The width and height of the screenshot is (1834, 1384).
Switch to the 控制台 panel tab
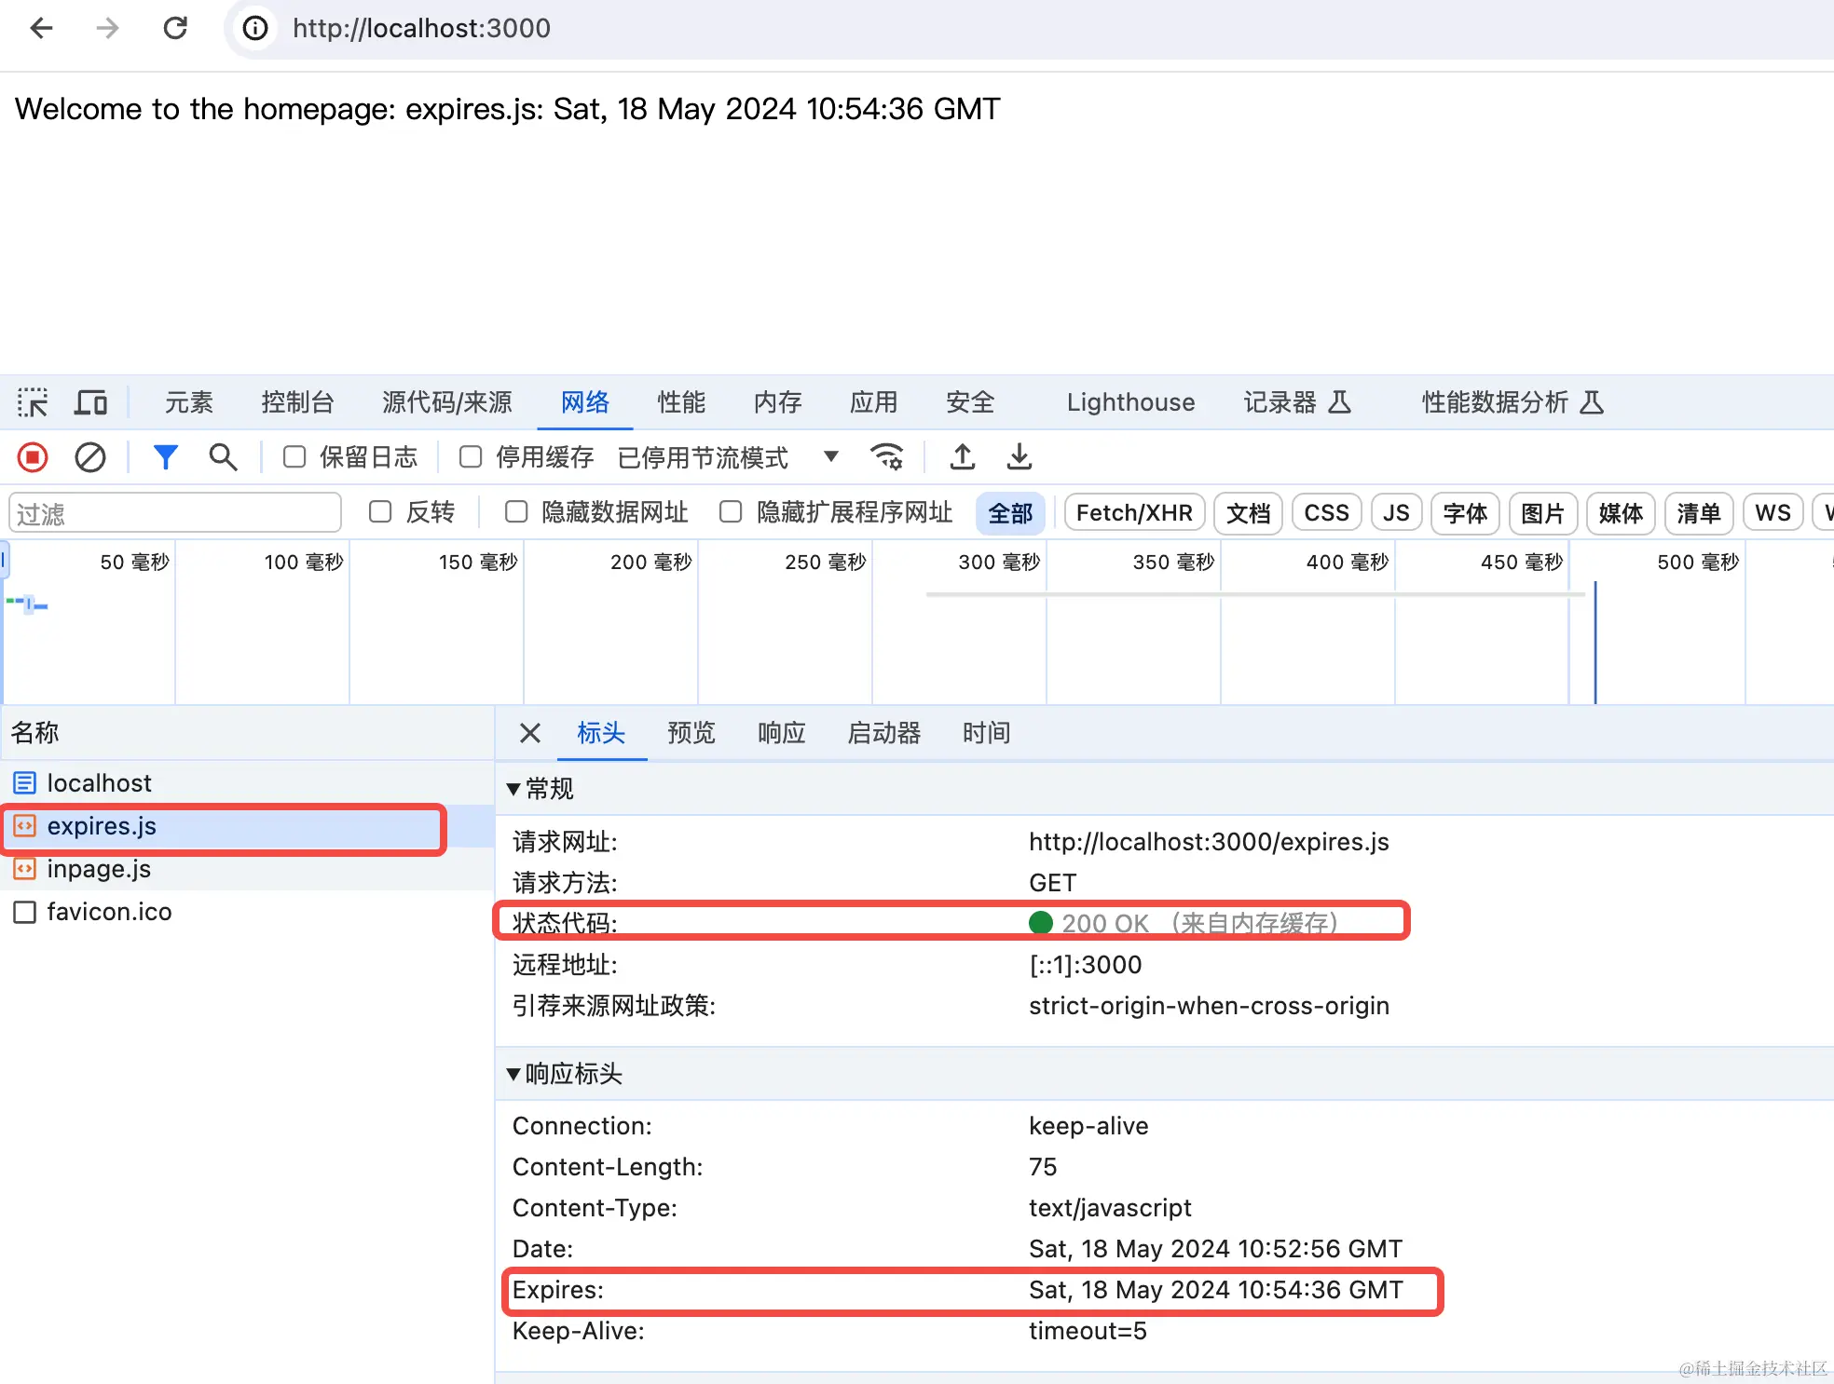coord(297,402)
